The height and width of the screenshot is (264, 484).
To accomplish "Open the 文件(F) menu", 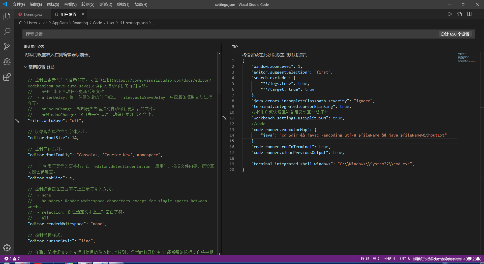I will click(x=19, y=5).
